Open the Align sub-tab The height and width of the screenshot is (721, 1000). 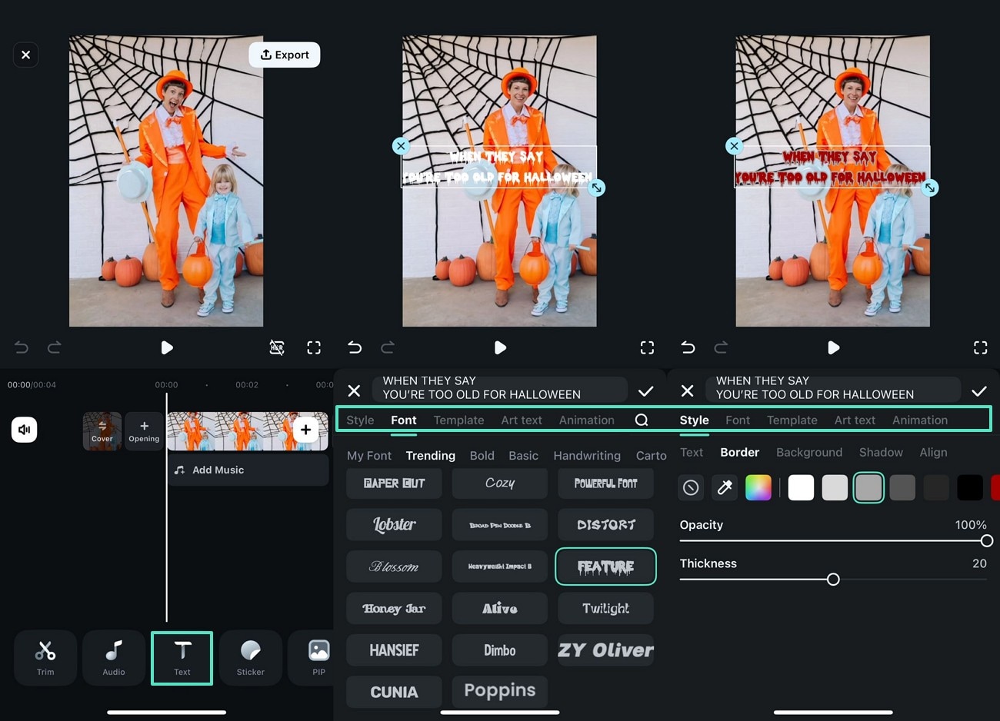coord(933,452)
